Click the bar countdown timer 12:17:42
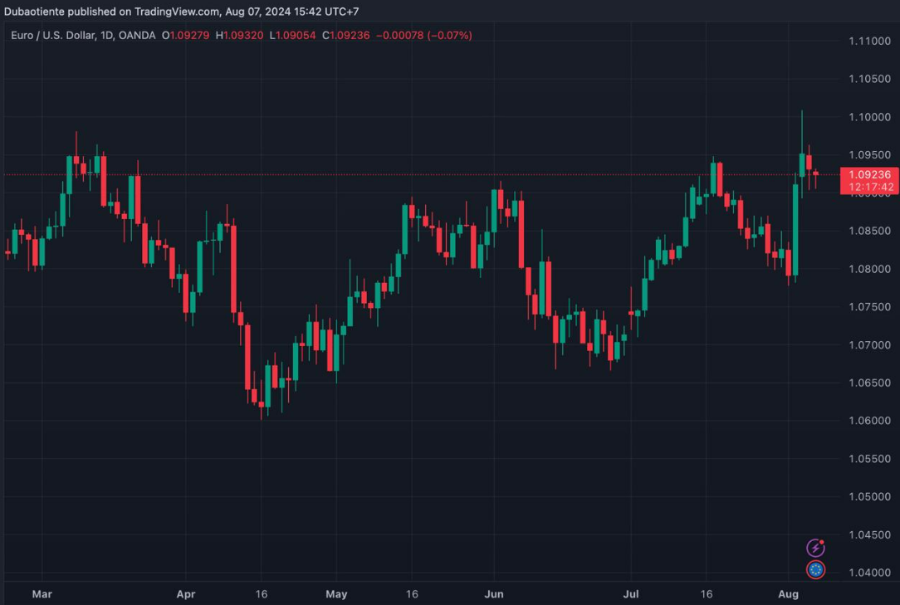Viewport: 900px width, 605px height. (871, 187)
